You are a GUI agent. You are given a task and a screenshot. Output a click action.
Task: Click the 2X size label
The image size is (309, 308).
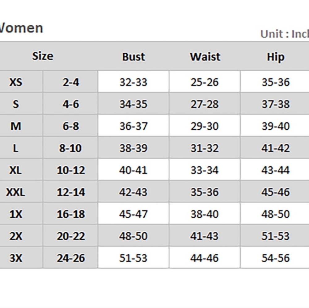point(16,236)
